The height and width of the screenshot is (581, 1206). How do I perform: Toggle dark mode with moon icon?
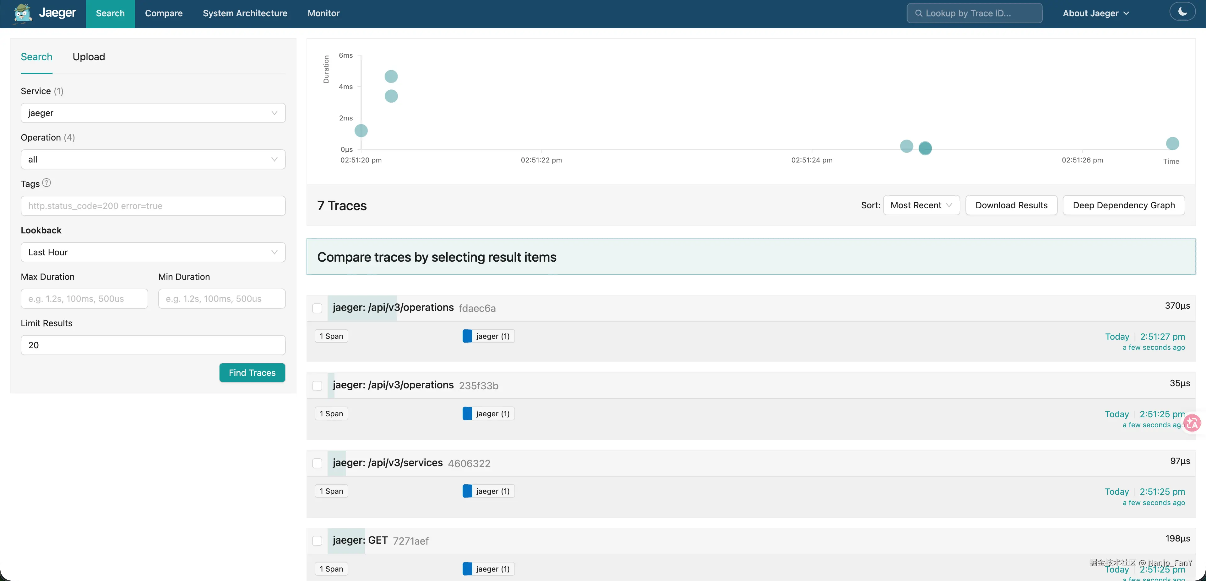[1182, 12]
